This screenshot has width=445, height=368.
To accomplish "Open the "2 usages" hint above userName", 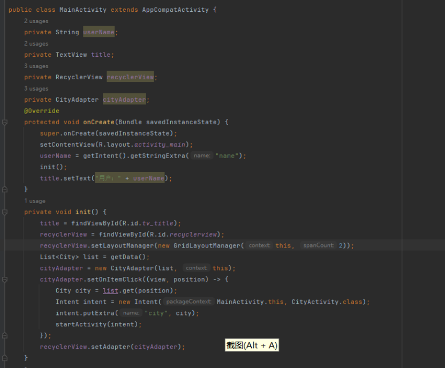I will pos(36,21).
